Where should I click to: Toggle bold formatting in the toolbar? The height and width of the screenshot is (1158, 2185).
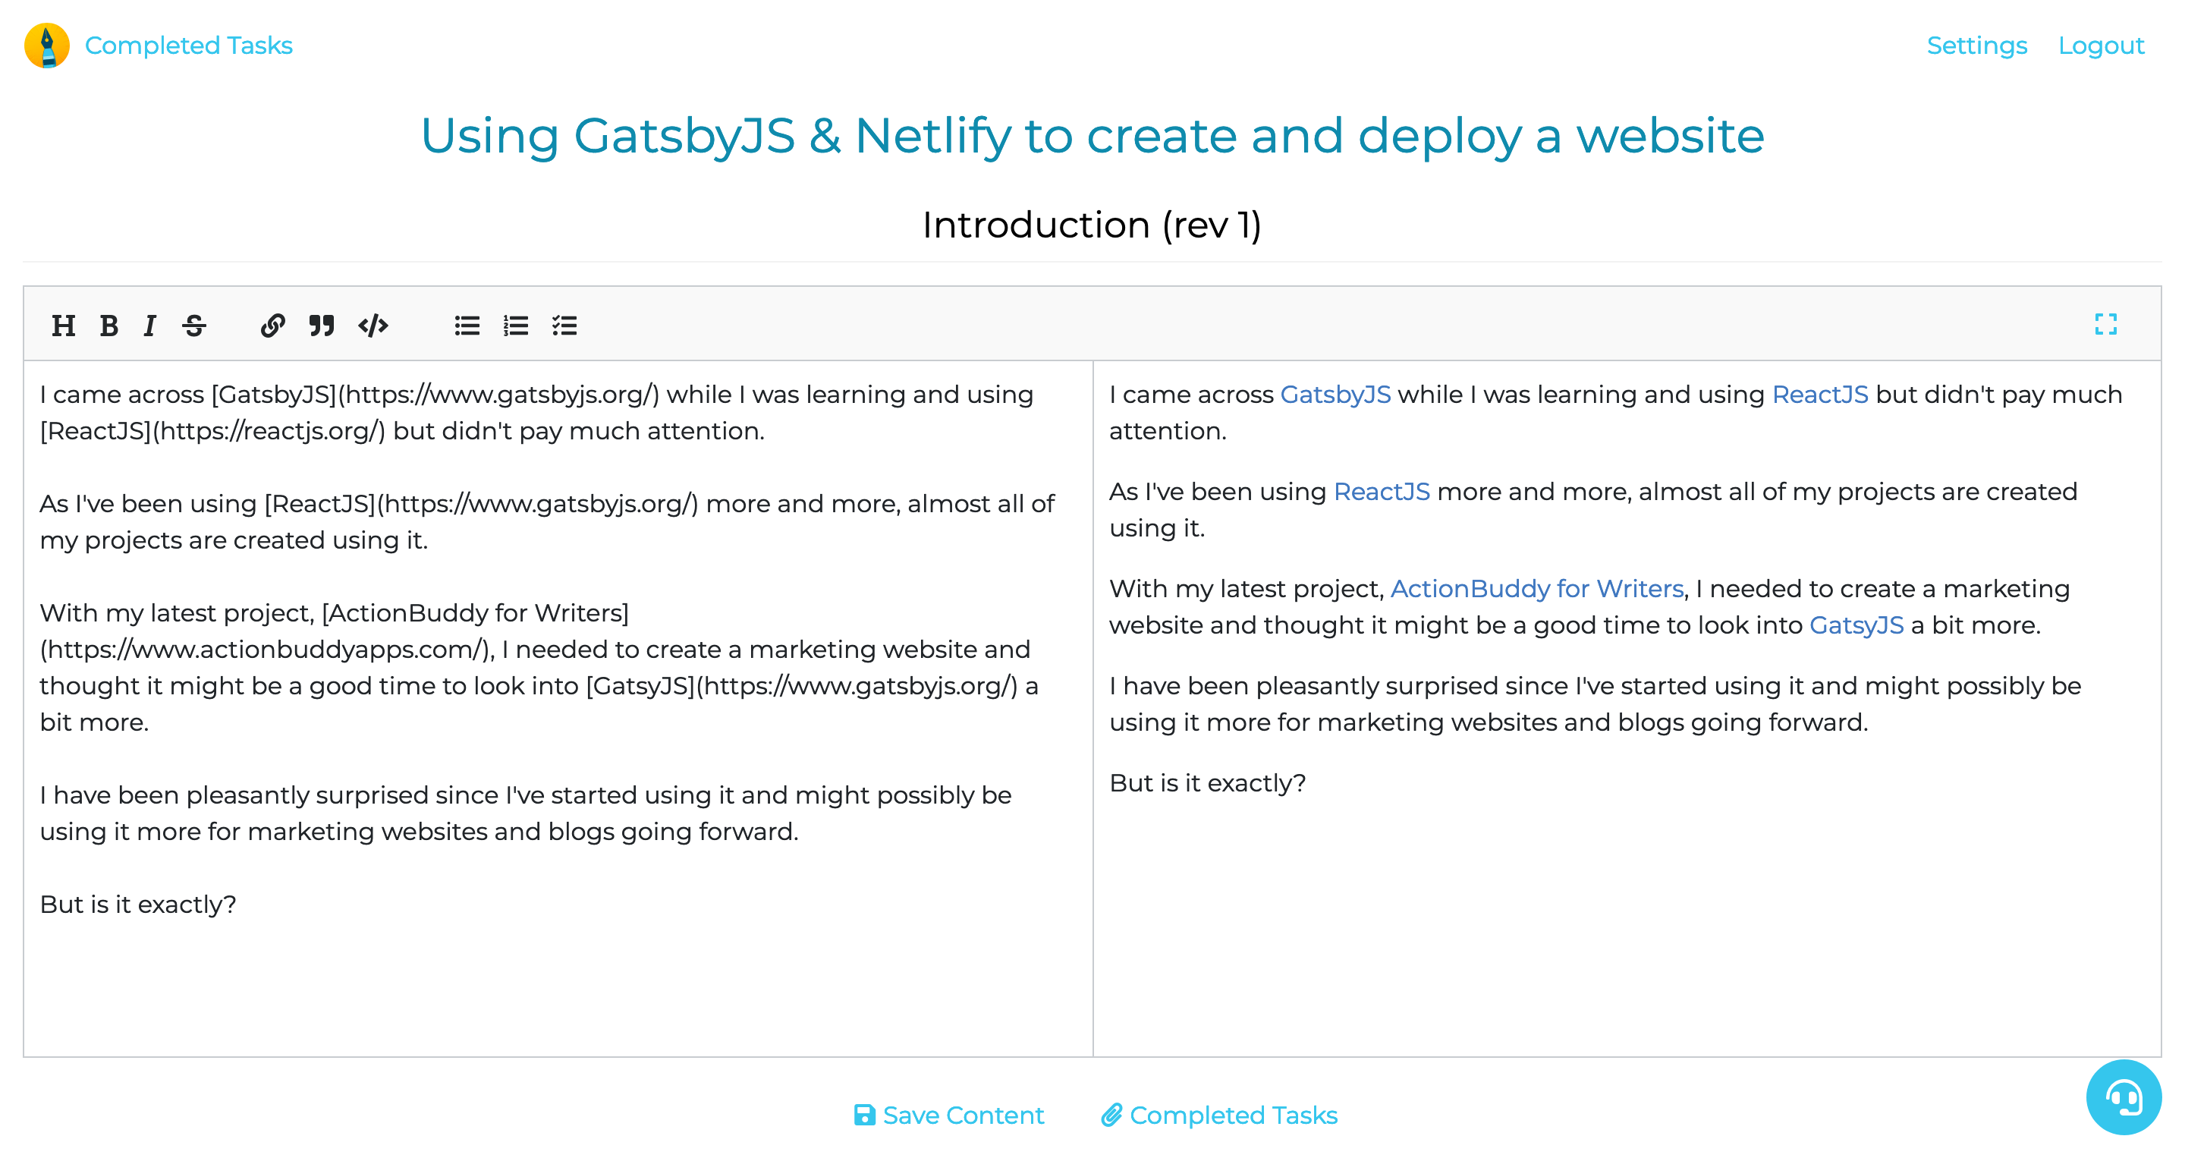108,326
